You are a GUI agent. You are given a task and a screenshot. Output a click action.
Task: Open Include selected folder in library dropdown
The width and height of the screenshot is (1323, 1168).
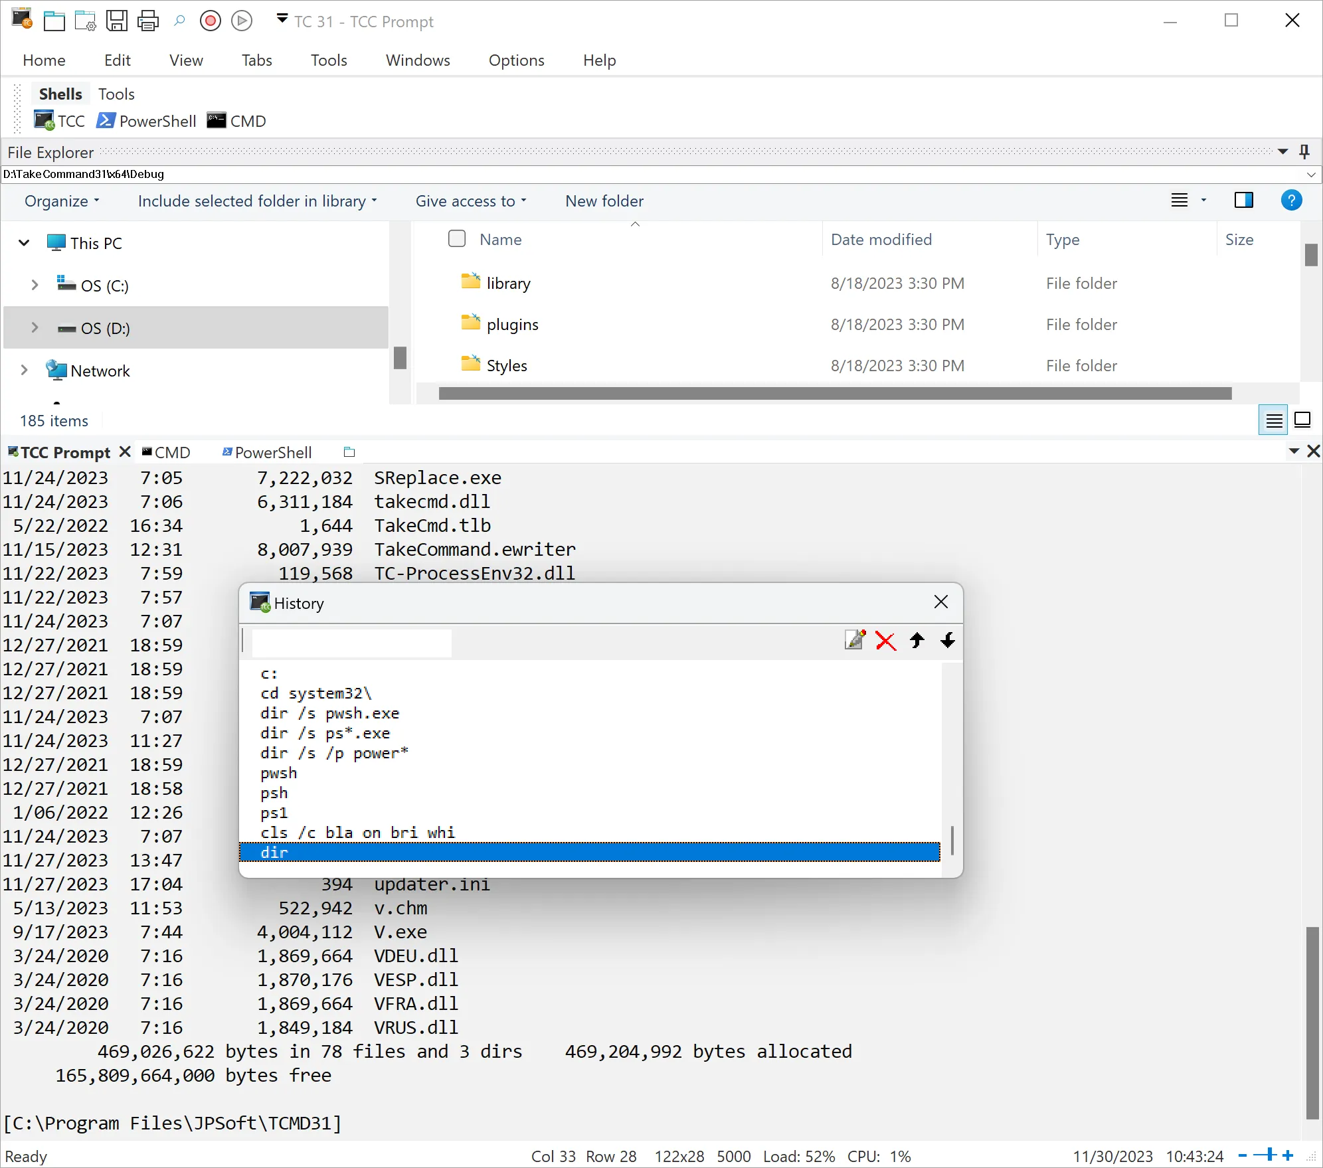[x=258, y=201]
